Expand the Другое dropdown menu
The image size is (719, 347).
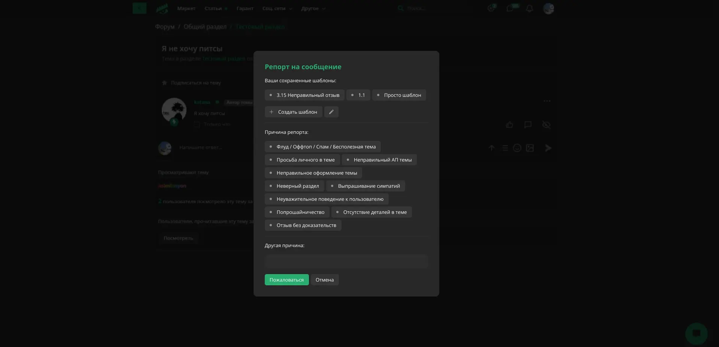pos(313,8)
